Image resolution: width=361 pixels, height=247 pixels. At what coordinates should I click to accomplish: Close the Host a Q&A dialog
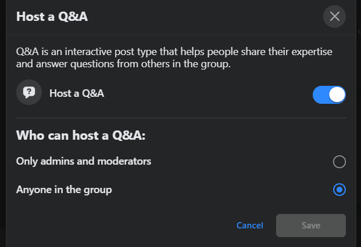pyautogui.click(x=334, y=16)
